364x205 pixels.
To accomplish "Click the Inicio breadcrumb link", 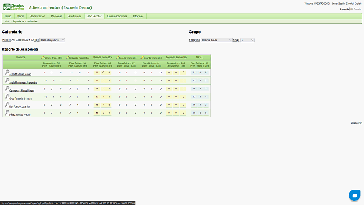I will pyautogui.click(x=7, y=22).
